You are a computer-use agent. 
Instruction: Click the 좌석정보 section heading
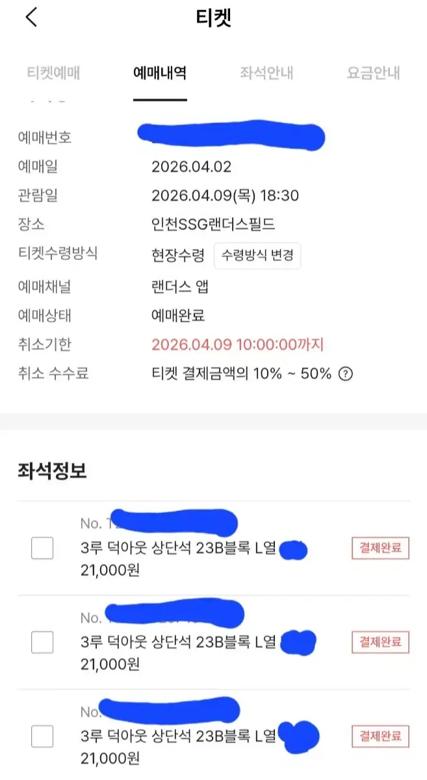[52, 471]
